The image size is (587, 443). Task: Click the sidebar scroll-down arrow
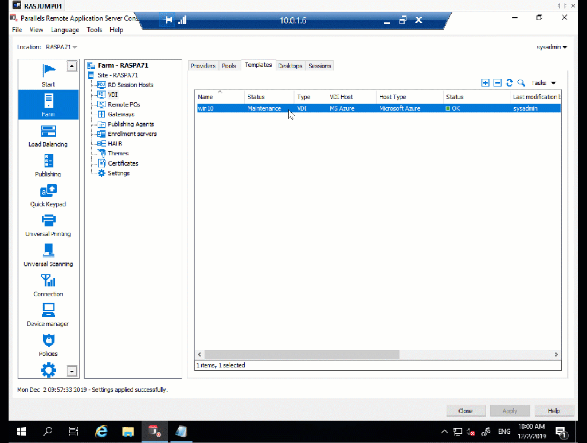(x=72, y=371)
